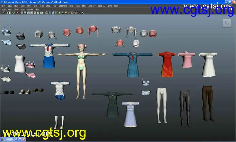Open the 颜色 (Color) menu
Screen dimensions: 236x142
84,6
